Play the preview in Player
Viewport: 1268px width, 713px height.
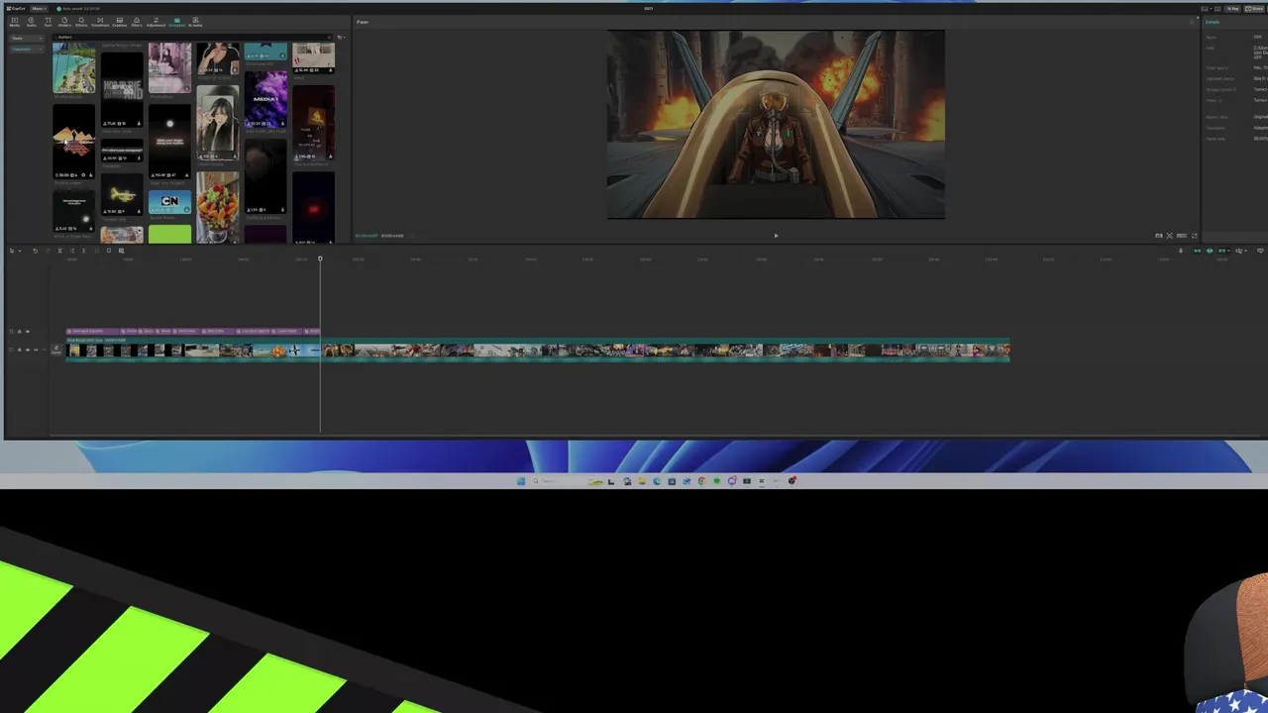tap(776, 236)
